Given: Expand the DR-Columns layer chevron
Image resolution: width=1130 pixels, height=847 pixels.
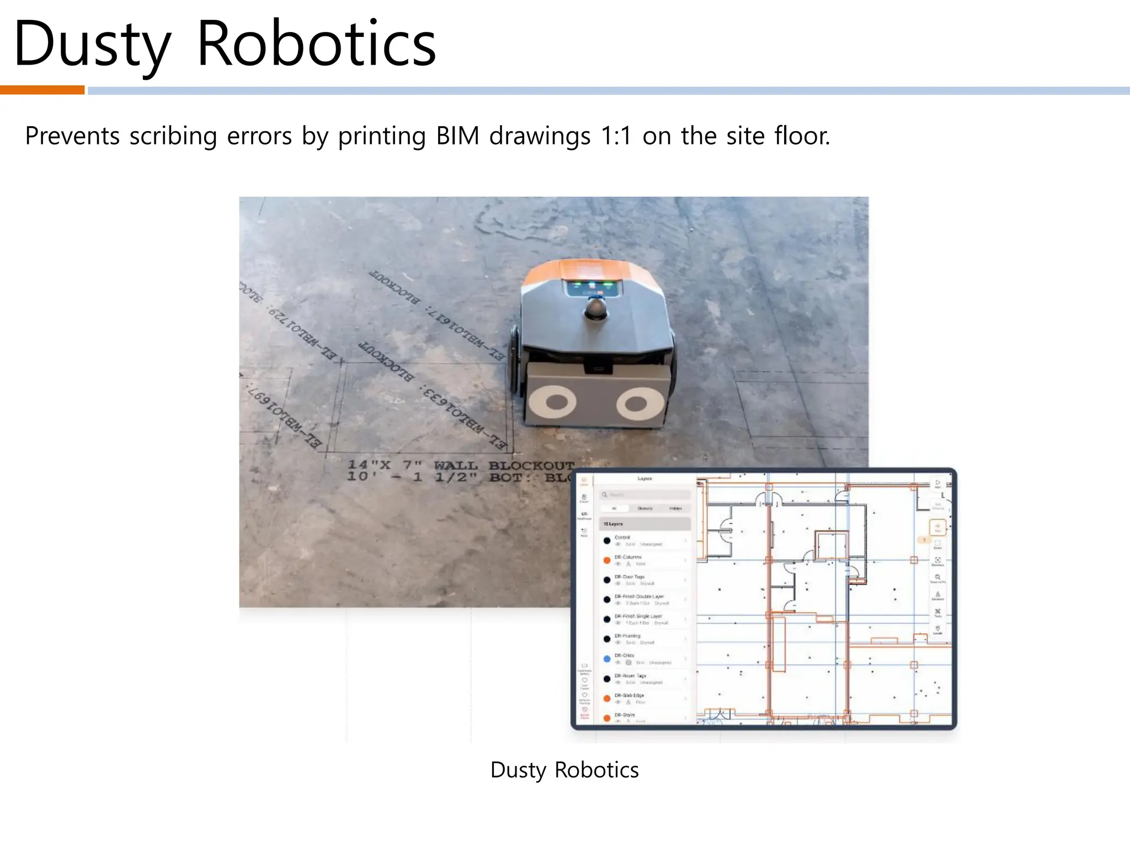Looking at the screenshot, I should click(x=685, y=560).
